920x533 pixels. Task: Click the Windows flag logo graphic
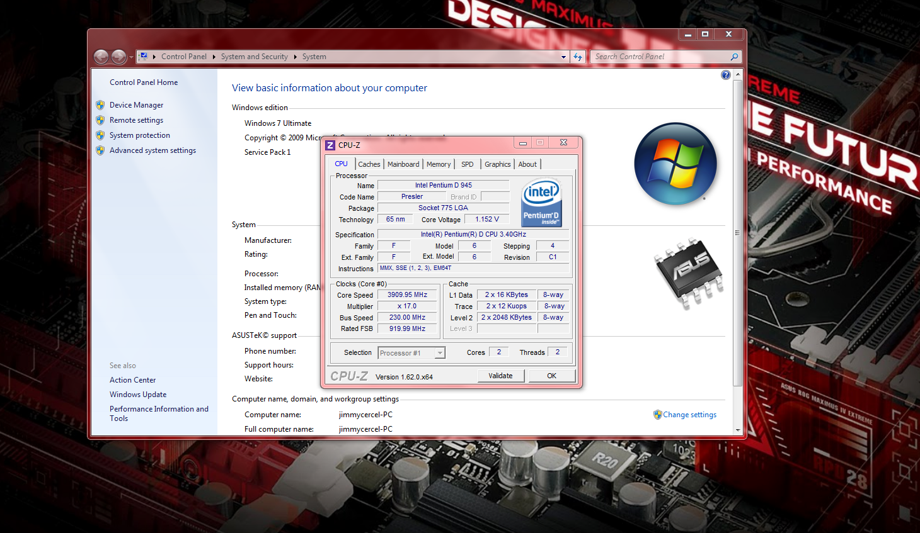pyautogui.click(x=675, y=164)
